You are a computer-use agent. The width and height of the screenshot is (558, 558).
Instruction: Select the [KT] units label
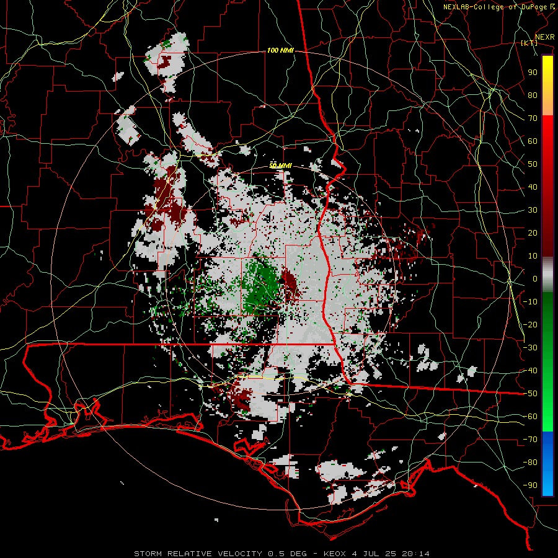[x=529, y=43]
